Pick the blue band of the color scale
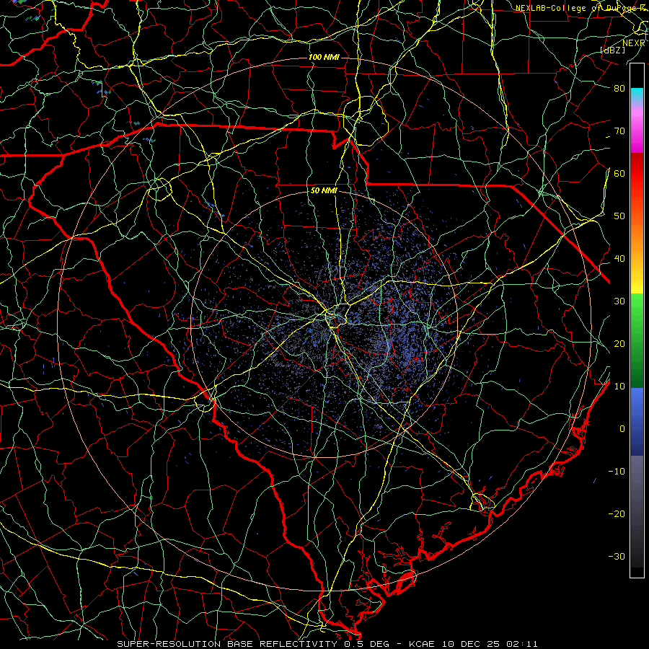Image resolution: width=649 pixels, height=649 pixels. [637, 421]
